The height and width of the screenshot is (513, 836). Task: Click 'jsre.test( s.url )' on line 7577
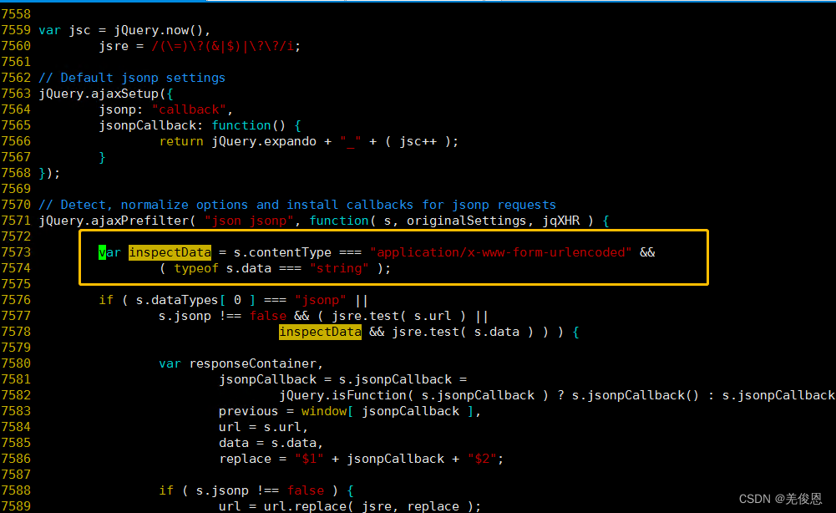pos(399,316)
